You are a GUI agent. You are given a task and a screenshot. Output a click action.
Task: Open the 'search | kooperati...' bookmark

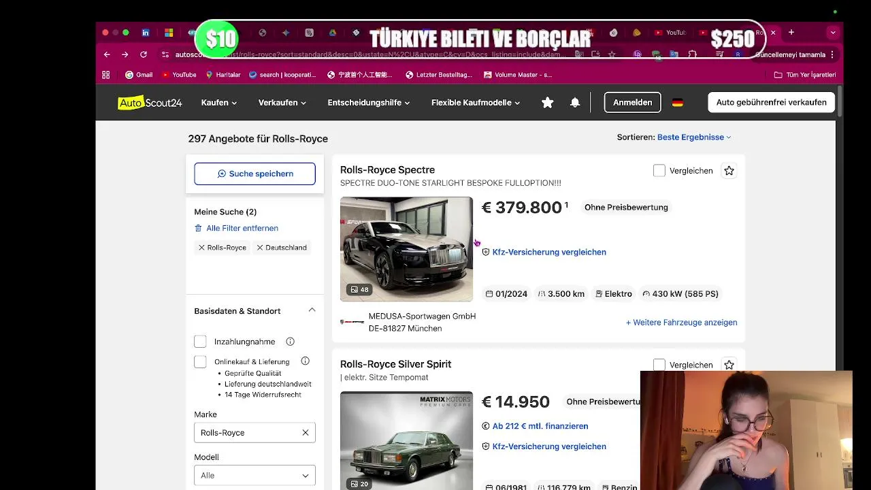click(282, 75)
